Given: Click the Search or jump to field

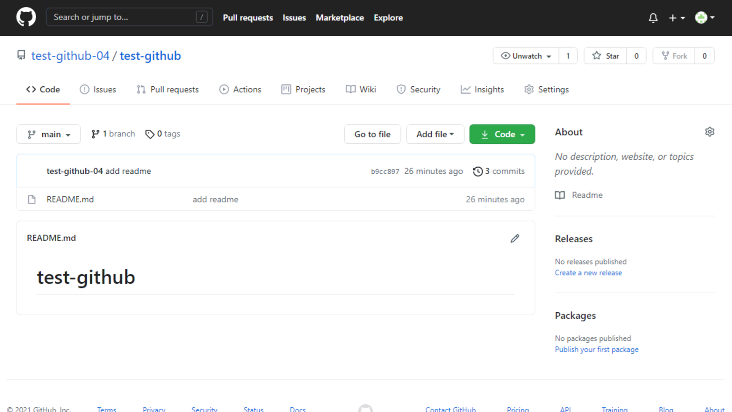Looking at the screenshot, I should [124, 17].
